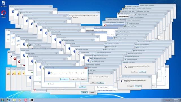This screenshot has height=102, width=181.
Task: Click No in the VMware dialog overlapped by Windows Journal
Action: (x=101, y=82)
